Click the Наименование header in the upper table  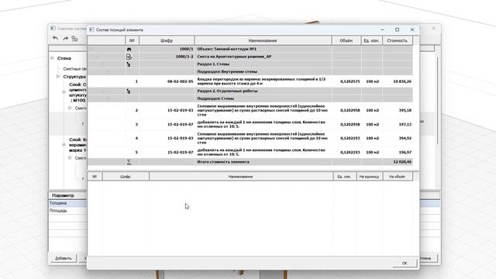[263, 40]
